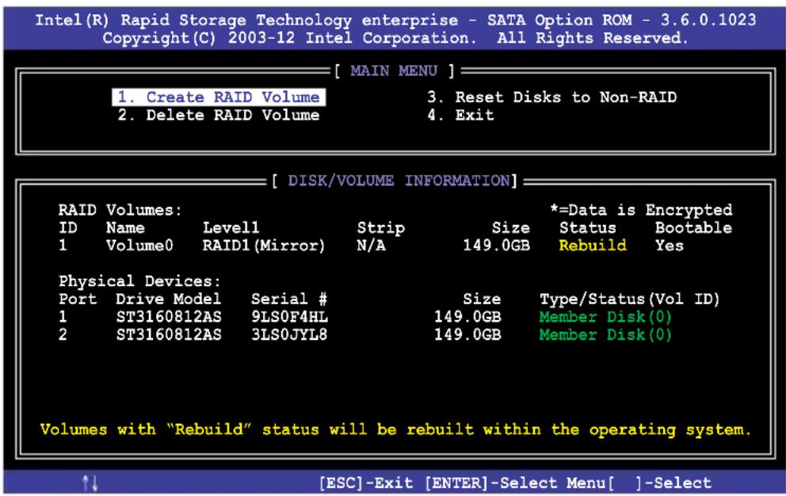Click the *=Data is Encrypted legend
786x496 pixels.
pyautogui.click(x=641, y=210)
